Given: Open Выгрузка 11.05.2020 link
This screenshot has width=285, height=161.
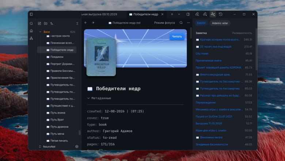Looking at the screenshot, I should (209, 123).
